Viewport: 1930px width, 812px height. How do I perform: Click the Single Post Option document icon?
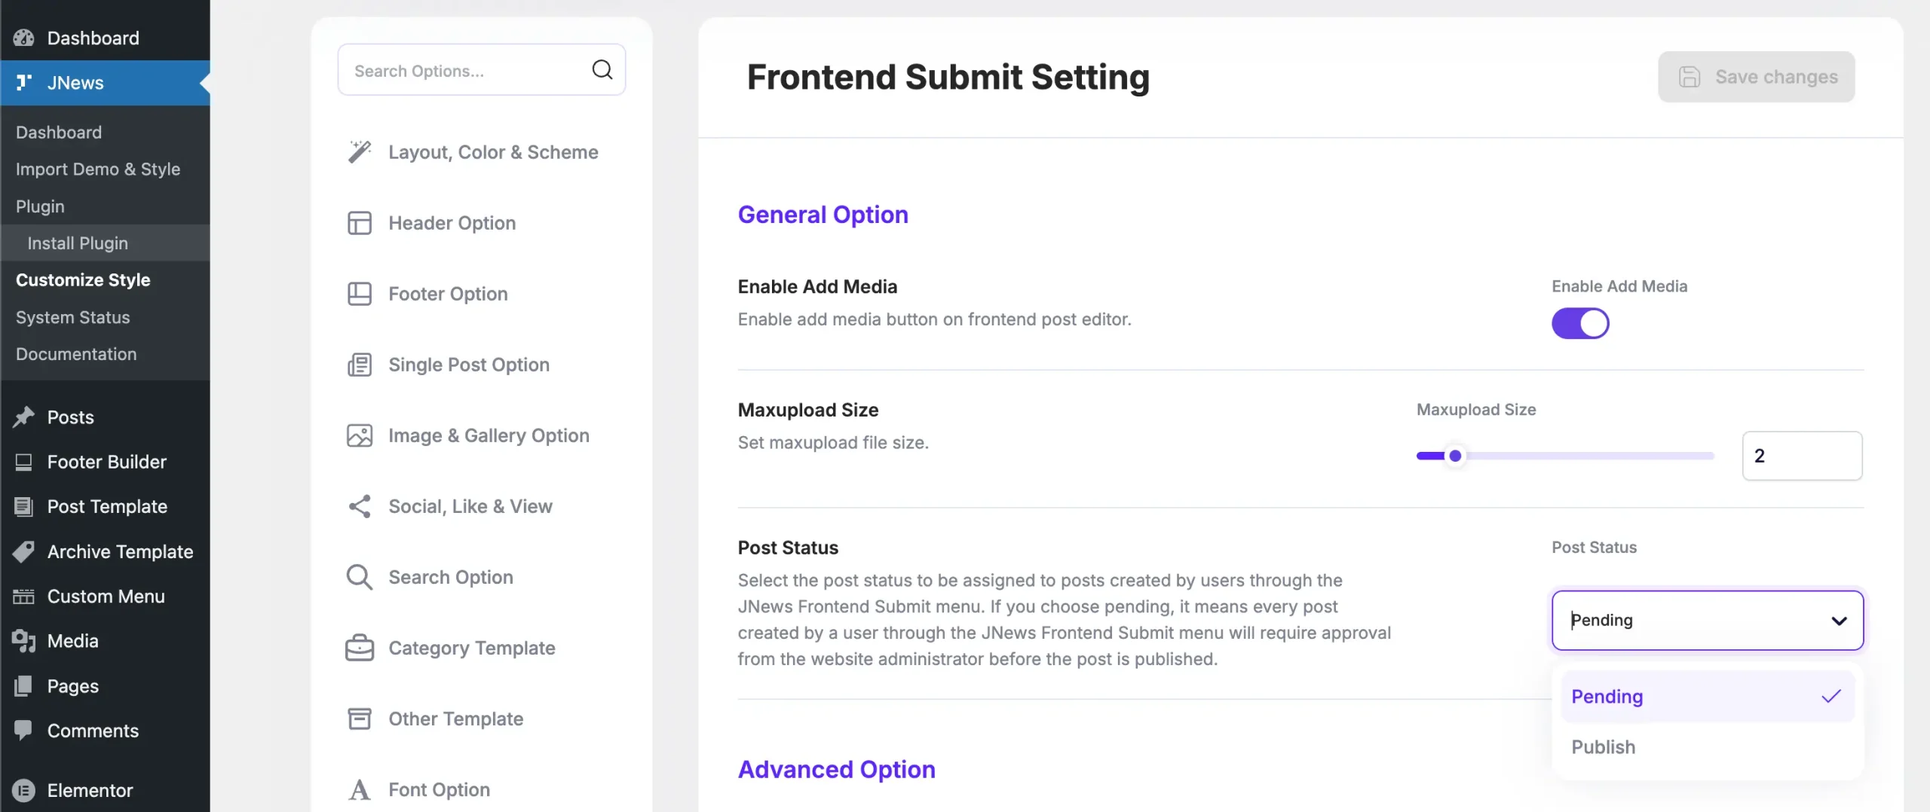pyautogui.click(x=360, y=365)
